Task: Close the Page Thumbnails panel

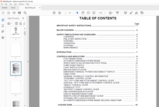Action: point(23,18)
